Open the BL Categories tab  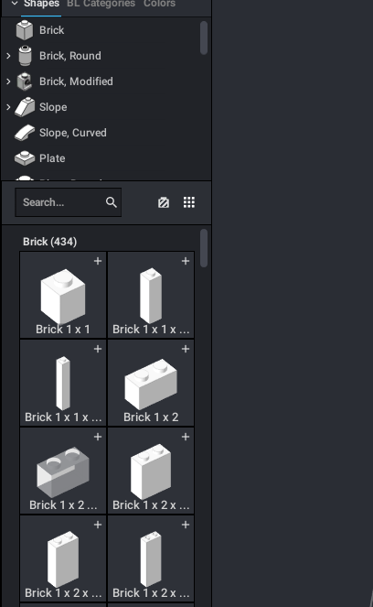[x=101, y=5]
